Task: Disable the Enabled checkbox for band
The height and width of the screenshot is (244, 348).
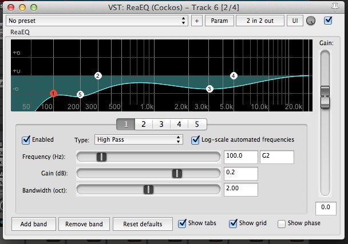Action: tap(26, 139)
